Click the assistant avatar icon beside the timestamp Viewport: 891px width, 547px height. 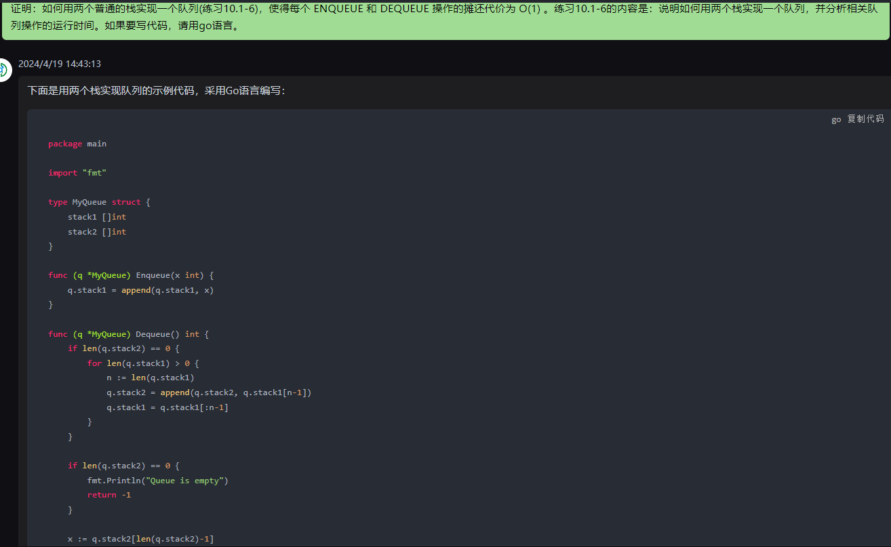pyautogui.click(x=4, y=70)
